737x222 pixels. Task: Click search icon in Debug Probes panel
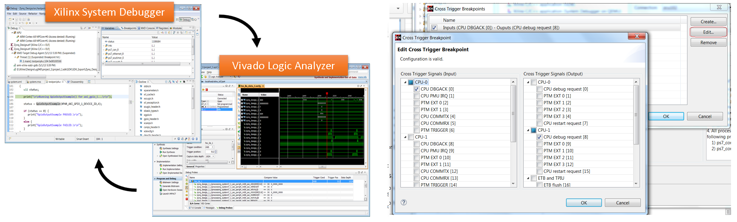coord(187,177)
